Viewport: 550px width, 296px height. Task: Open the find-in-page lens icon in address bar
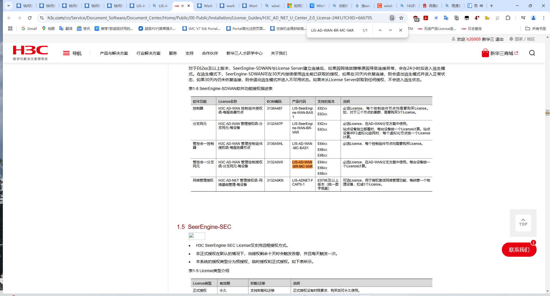click(x=392, y=18)
